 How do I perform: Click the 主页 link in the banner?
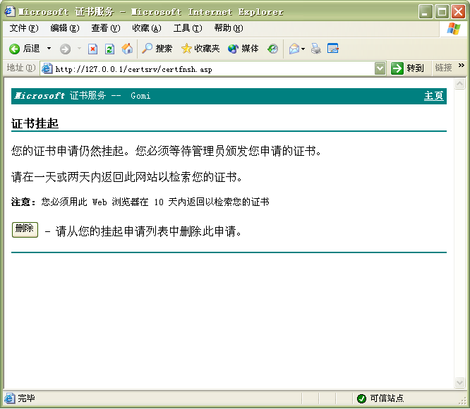click(433, 96)
